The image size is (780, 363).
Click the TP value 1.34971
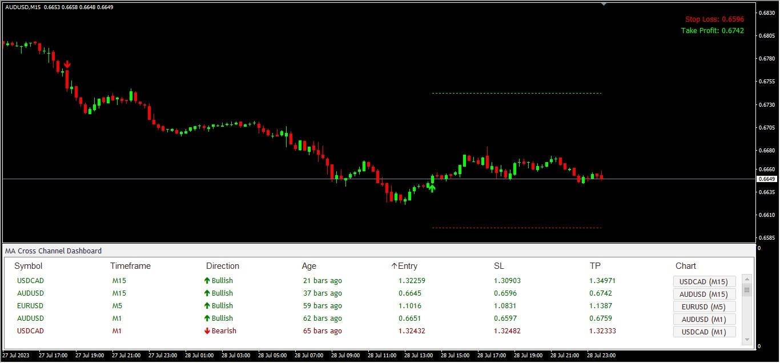602,280
